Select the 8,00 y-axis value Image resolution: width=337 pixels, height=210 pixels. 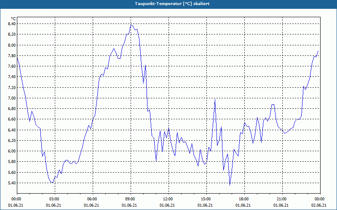tap(11, 45)
